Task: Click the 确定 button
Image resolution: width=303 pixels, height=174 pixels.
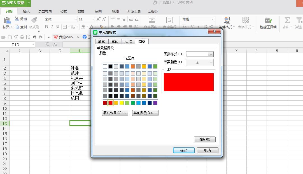Action: pyautogui.click(x=184, y=150)
